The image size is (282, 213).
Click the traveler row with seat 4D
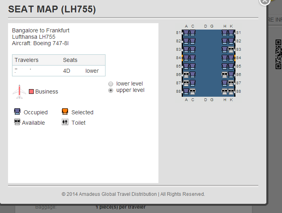(x=59, y=71)
